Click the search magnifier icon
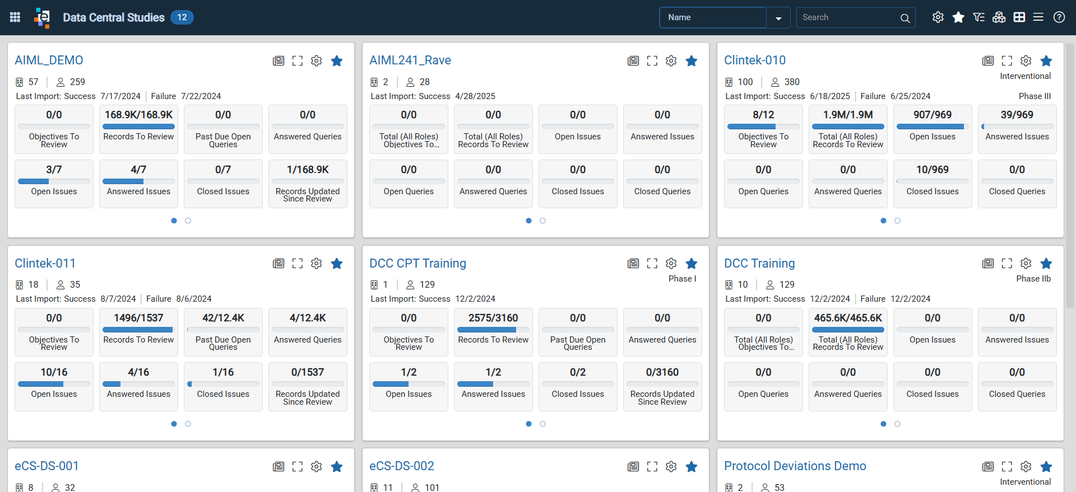1076x492 pixels. 905,18
